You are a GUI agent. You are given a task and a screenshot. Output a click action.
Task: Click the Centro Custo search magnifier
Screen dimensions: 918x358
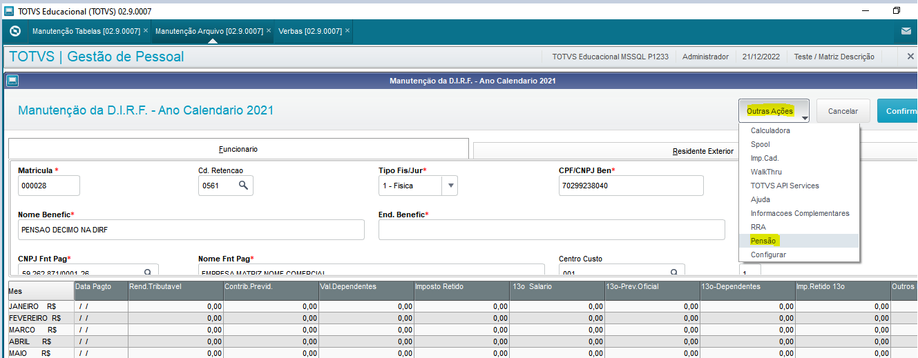tap(674, 272)
